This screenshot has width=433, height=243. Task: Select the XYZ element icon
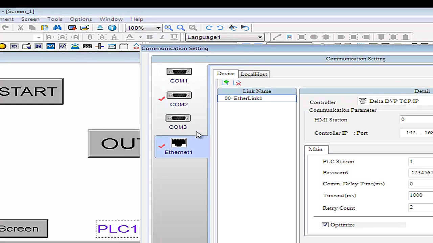tap(124, 46)
